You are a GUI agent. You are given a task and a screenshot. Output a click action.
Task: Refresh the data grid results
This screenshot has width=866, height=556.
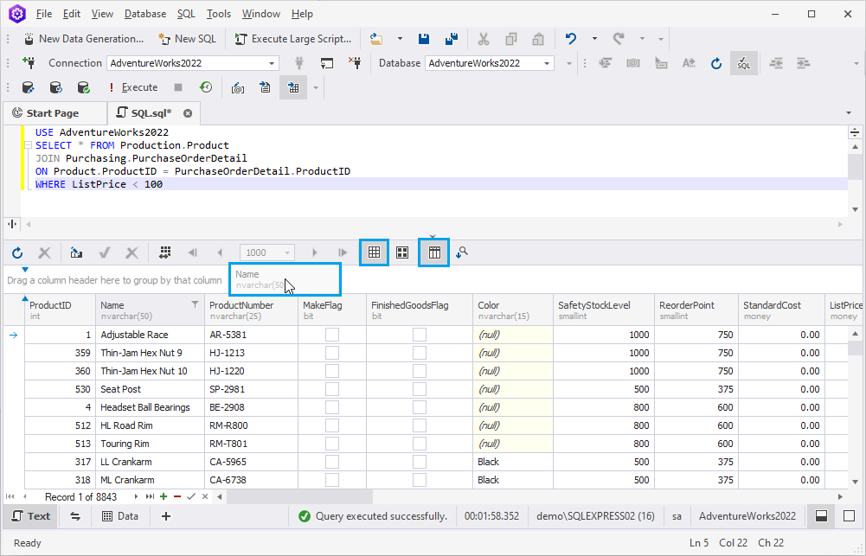(17, 252)
